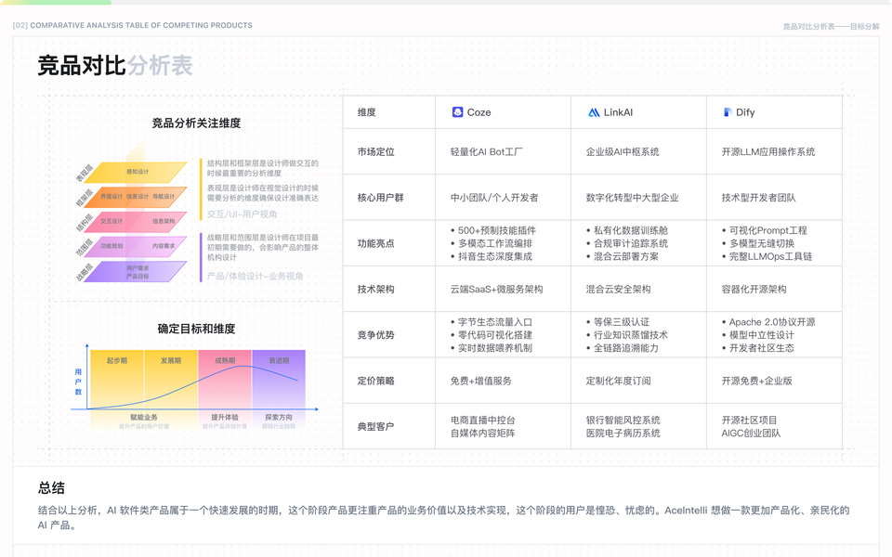
Task: Click the Coze logo icon
Action: tap(457, 112)
